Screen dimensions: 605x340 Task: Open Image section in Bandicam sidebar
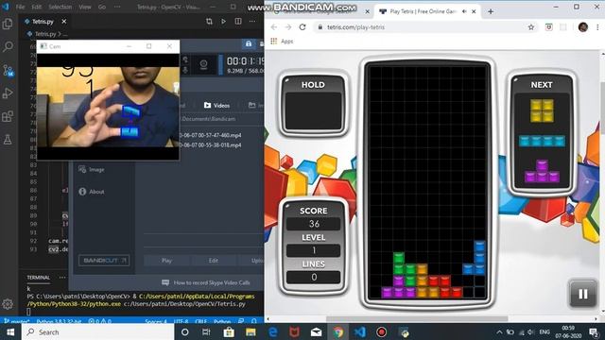click(92, 169)
